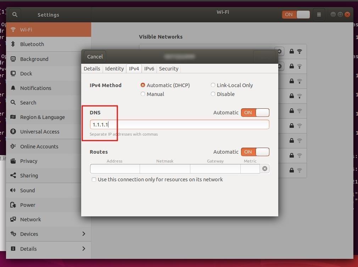Open the Security tab
The height and width of the screenshot is (267, 358).
click(x=168, y=68)
